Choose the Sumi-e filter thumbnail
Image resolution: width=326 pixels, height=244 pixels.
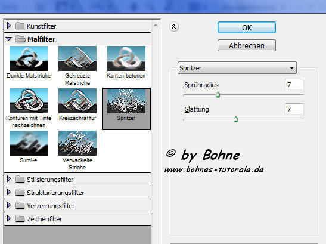[29, 143]
